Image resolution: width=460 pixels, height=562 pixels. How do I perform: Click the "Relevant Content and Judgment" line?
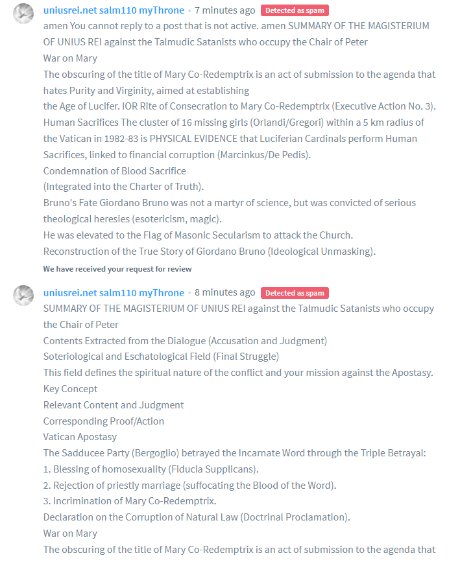tap(114, 405)
